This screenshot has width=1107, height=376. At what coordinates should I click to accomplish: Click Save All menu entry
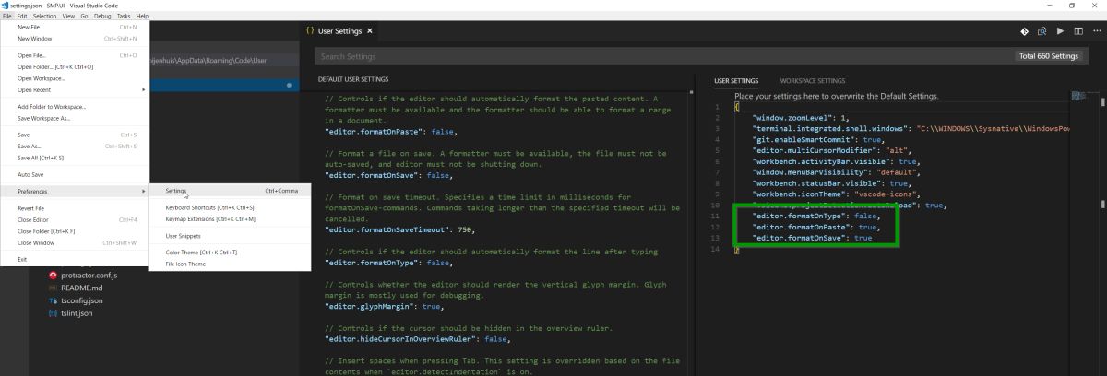[x=75, y=158]
